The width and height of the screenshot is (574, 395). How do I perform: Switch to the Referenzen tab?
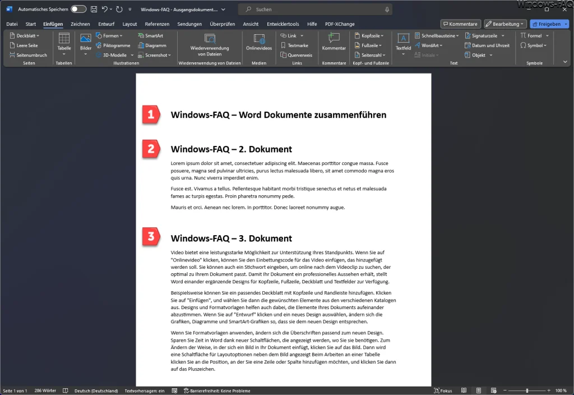[x=157, y=24]
